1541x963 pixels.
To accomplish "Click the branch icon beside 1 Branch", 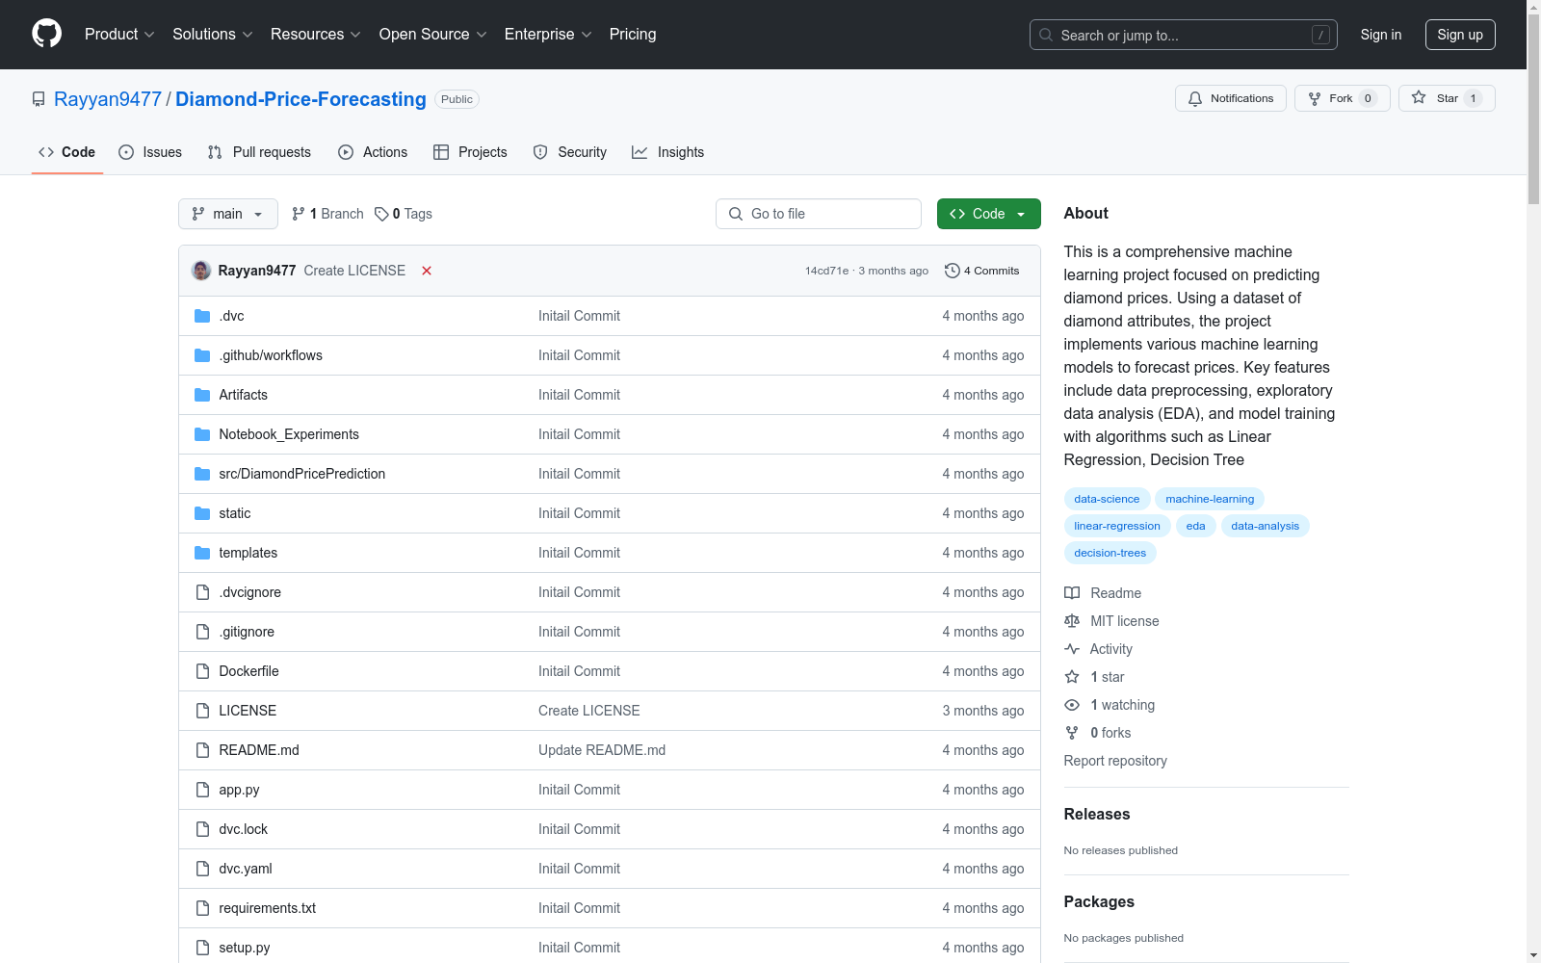I will (299, 214).
